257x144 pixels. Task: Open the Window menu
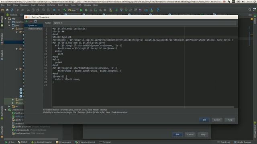click(88, 5)
